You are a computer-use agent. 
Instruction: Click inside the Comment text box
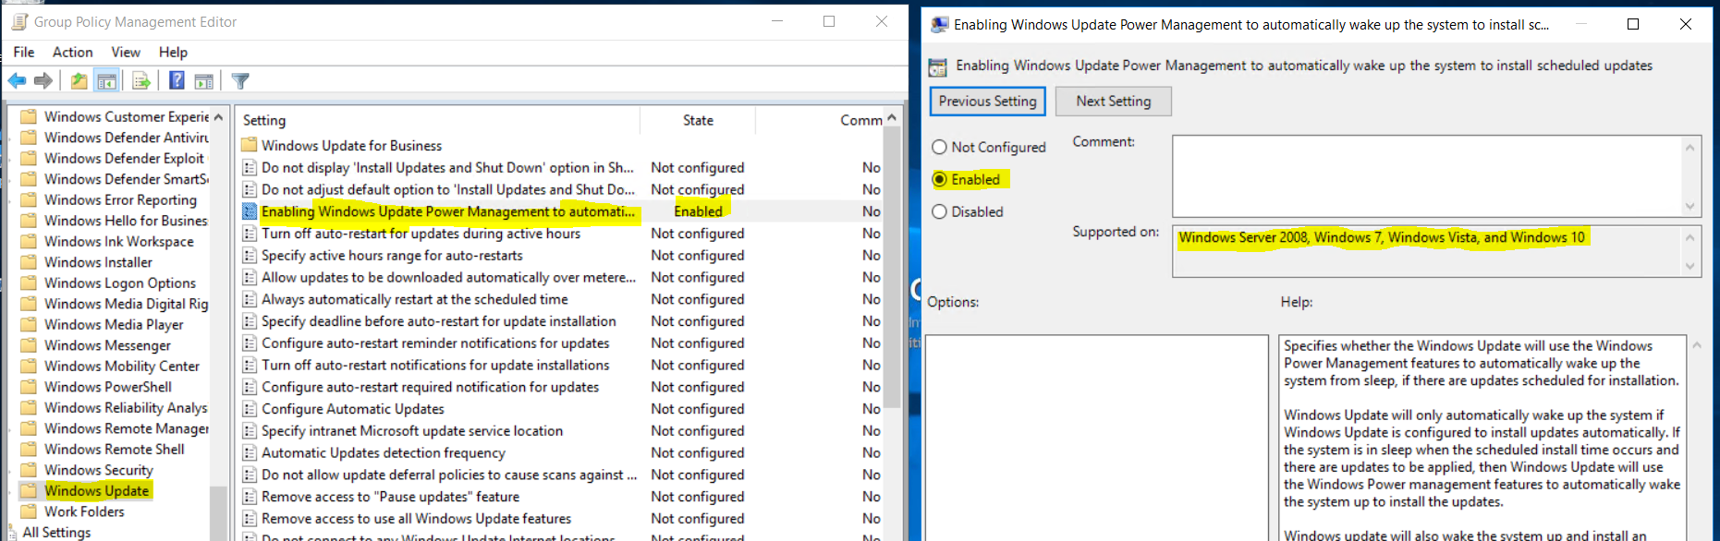(1428, 175)
